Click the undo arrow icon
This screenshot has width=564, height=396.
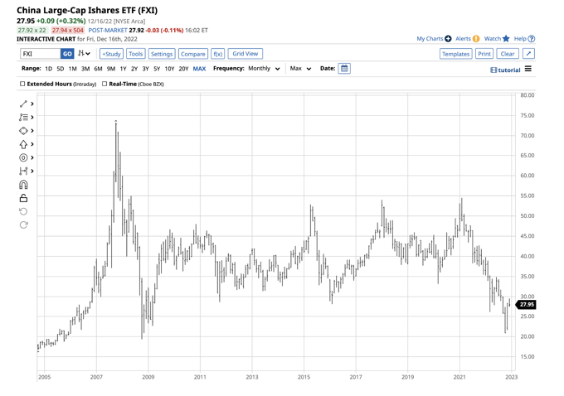point(23,211)
